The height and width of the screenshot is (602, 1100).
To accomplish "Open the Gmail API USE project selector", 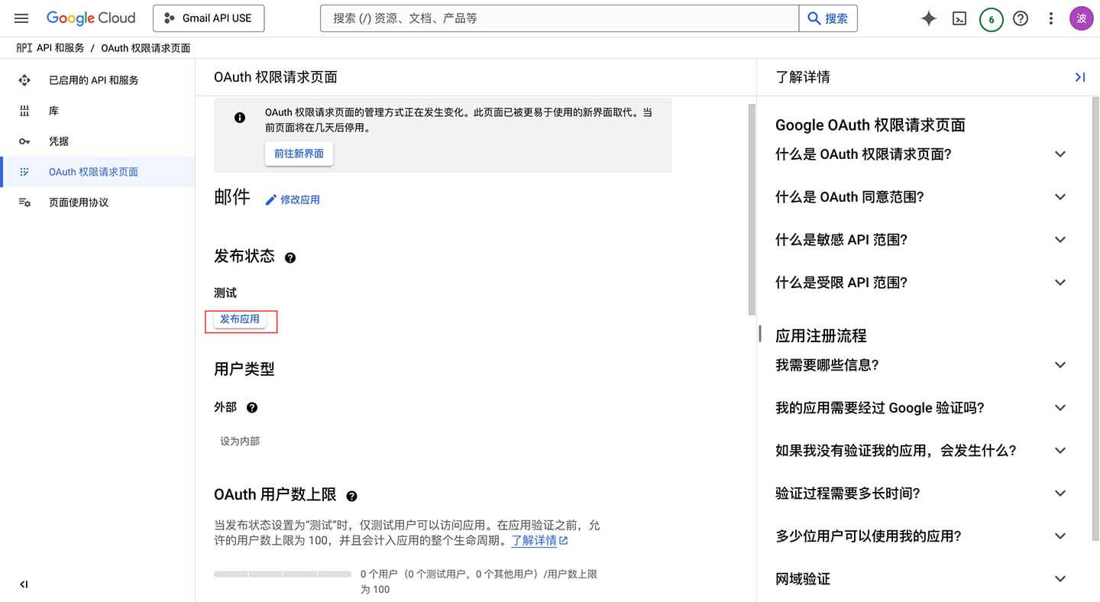I will [x=209, y=18].
